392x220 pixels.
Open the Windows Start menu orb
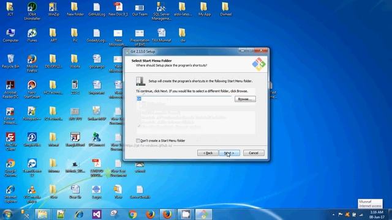coord(7,215)
